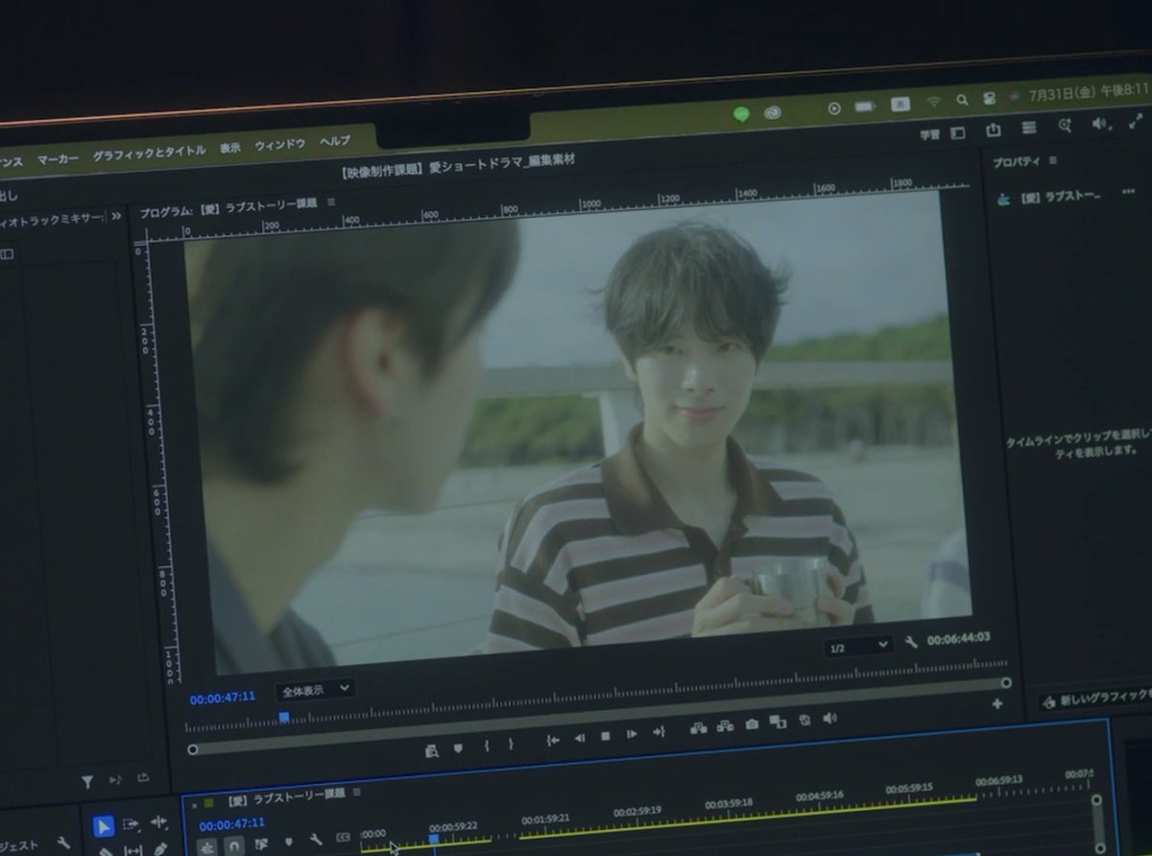Open the Creative Cloud menu bar icon
1152x856 pixels.
(773, 112)
